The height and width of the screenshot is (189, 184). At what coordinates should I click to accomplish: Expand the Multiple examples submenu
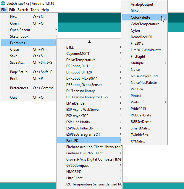(x=144, y=63)
